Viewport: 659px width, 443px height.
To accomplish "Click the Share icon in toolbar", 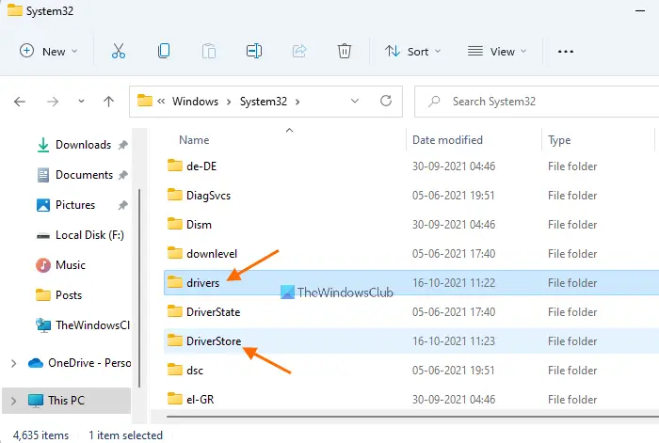I will 300,51.
